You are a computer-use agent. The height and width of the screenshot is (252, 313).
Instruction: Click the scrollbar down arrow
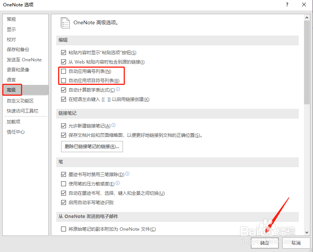pyautogui.click(x=307, y=232)
